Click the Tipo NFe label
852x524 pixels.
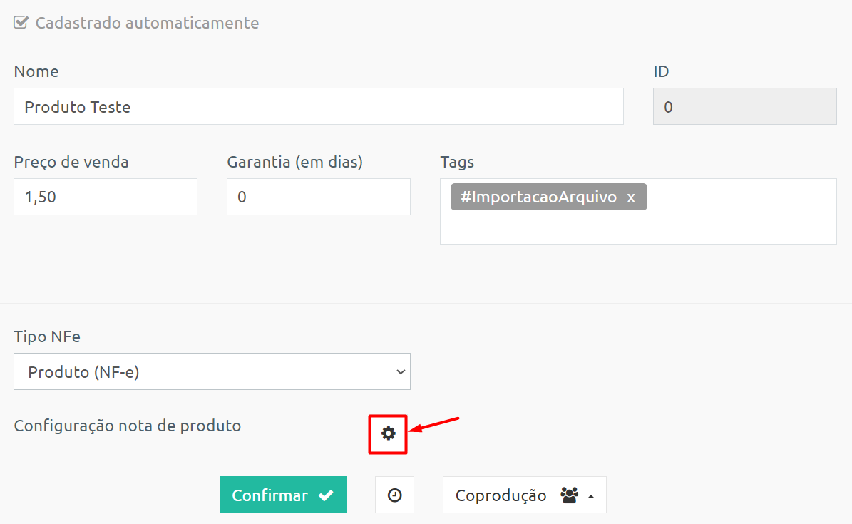point(47,337)
